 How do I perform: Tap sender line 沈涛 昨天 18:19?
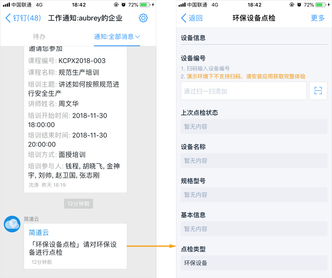pos(47,185)
